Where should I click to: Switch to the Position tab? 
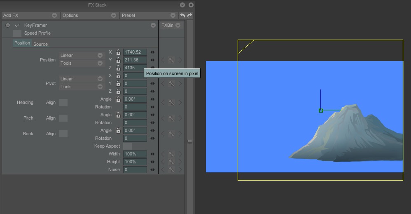coord(22,43)
